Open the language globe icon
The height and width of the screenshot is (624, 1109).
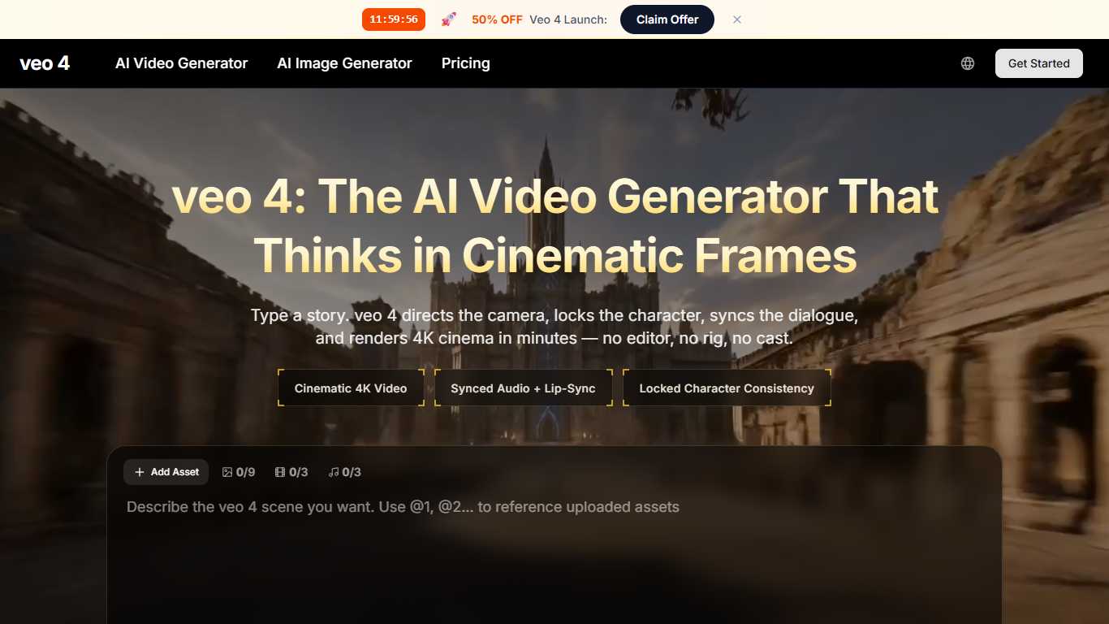tap(968, 63)
